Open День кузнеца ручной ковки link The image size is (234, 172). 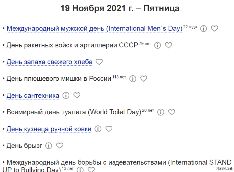pos(49,129)
